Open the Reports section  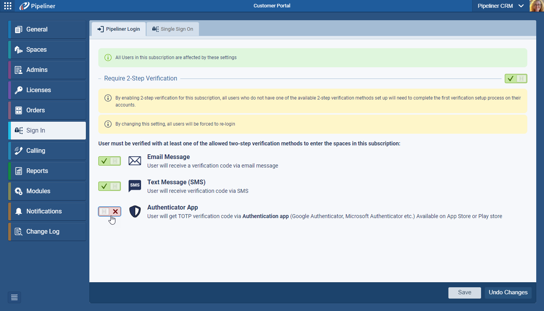coord(47,171)
